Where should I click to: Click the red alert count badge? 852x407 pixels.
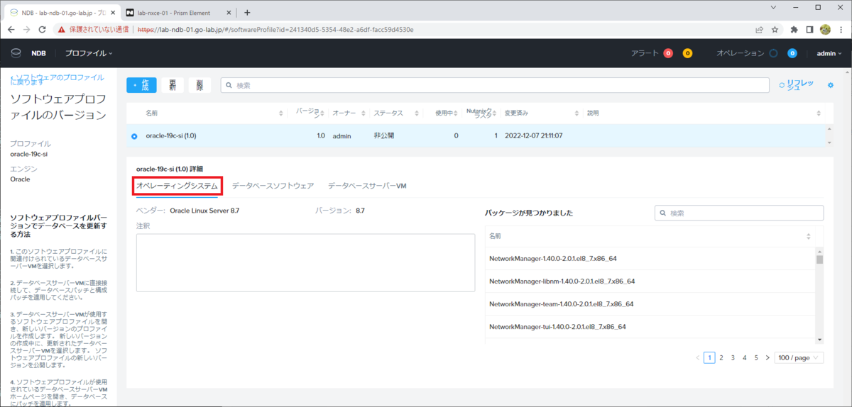coord(668,53)
